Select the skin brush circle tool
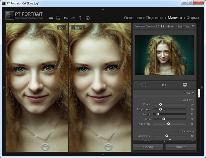Viewport: 206px width, 158px height. (144, 85)
